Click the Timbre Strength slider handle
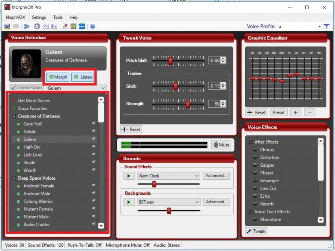335x251 pixels. click(188, 104)
